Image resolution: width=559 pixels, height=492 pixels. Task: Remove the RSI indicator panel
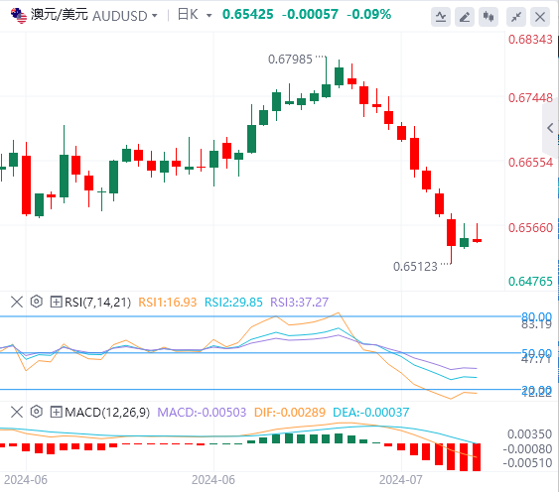click(x=17, y=303)
